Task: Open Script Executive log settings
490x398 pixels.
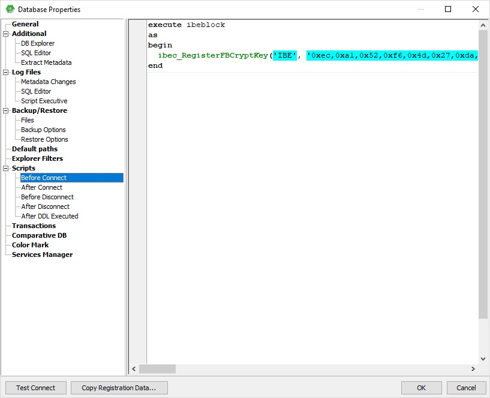Action: coord(44,101)
